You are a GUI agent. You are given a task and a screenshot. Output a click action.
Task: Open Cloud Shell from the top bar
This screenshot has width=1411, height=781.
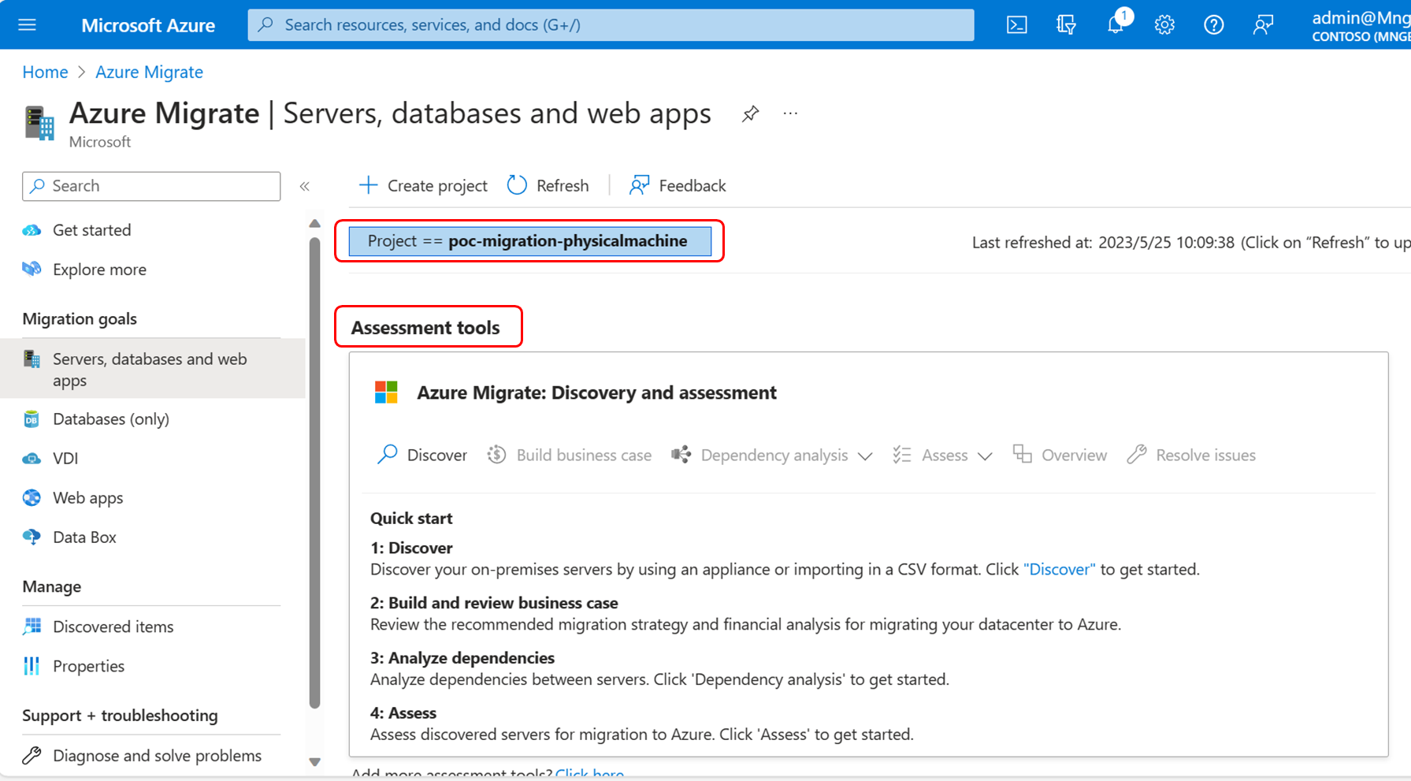(1016, 24)
